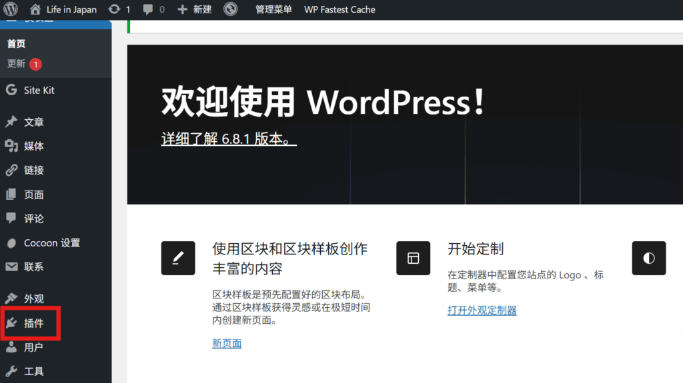Click the wrench icon for 工具
This screenshot has width=683, height=383.
[11, 371]
